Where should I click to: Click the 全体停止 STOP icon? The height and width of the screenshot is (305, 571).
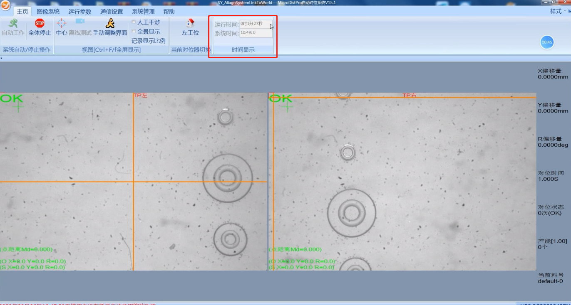tap(40, 24)
